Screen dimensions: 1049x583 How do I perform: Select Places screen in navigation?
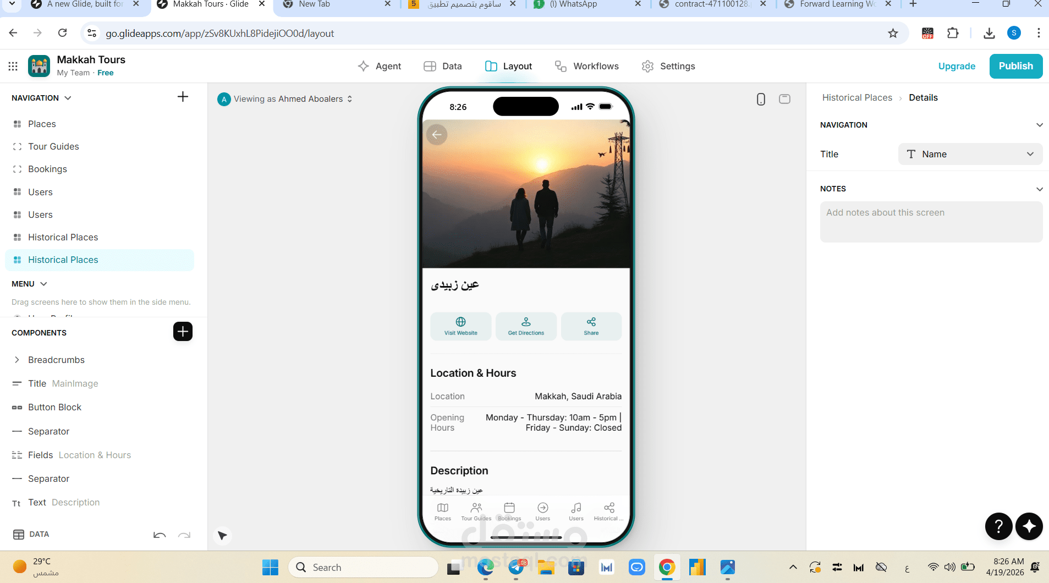click(99, 124)
